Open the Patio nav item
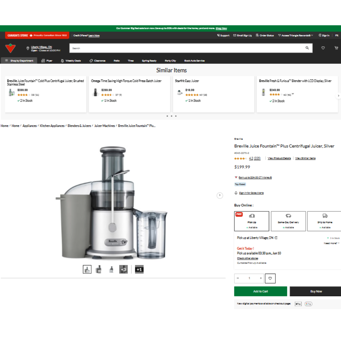Image resolution: width=341 pixels, height=341 pixels. (117, 61)
